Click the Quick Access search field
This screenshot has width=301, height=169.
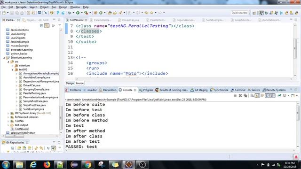239,13
